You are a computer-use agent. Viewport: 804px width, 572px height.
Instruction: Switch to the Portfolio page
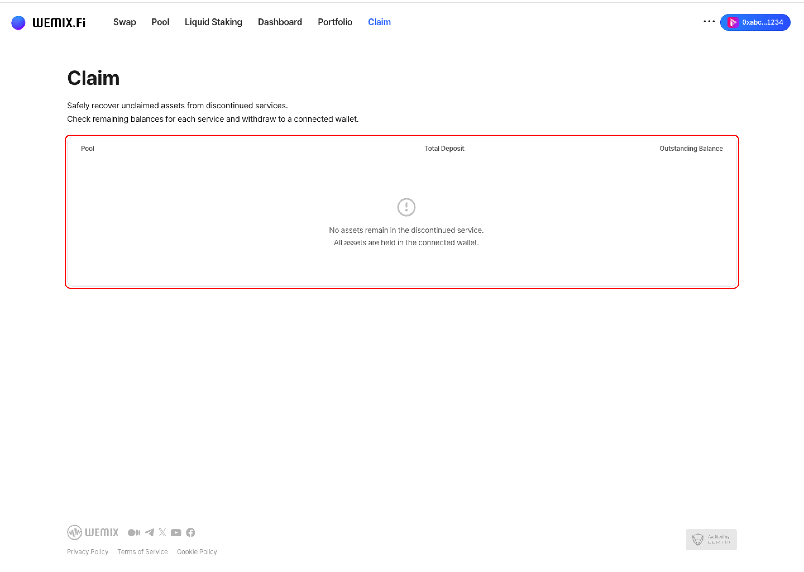[335, 22]
